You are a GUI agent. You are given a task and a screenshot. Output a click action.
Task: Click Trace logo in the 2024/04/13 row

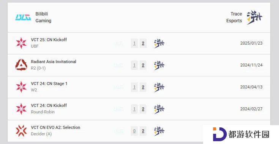click(x=159, y=87)
